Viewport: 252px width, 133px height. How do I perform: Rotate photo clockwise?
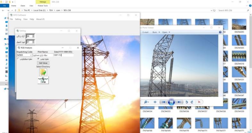tap(192, 102)
